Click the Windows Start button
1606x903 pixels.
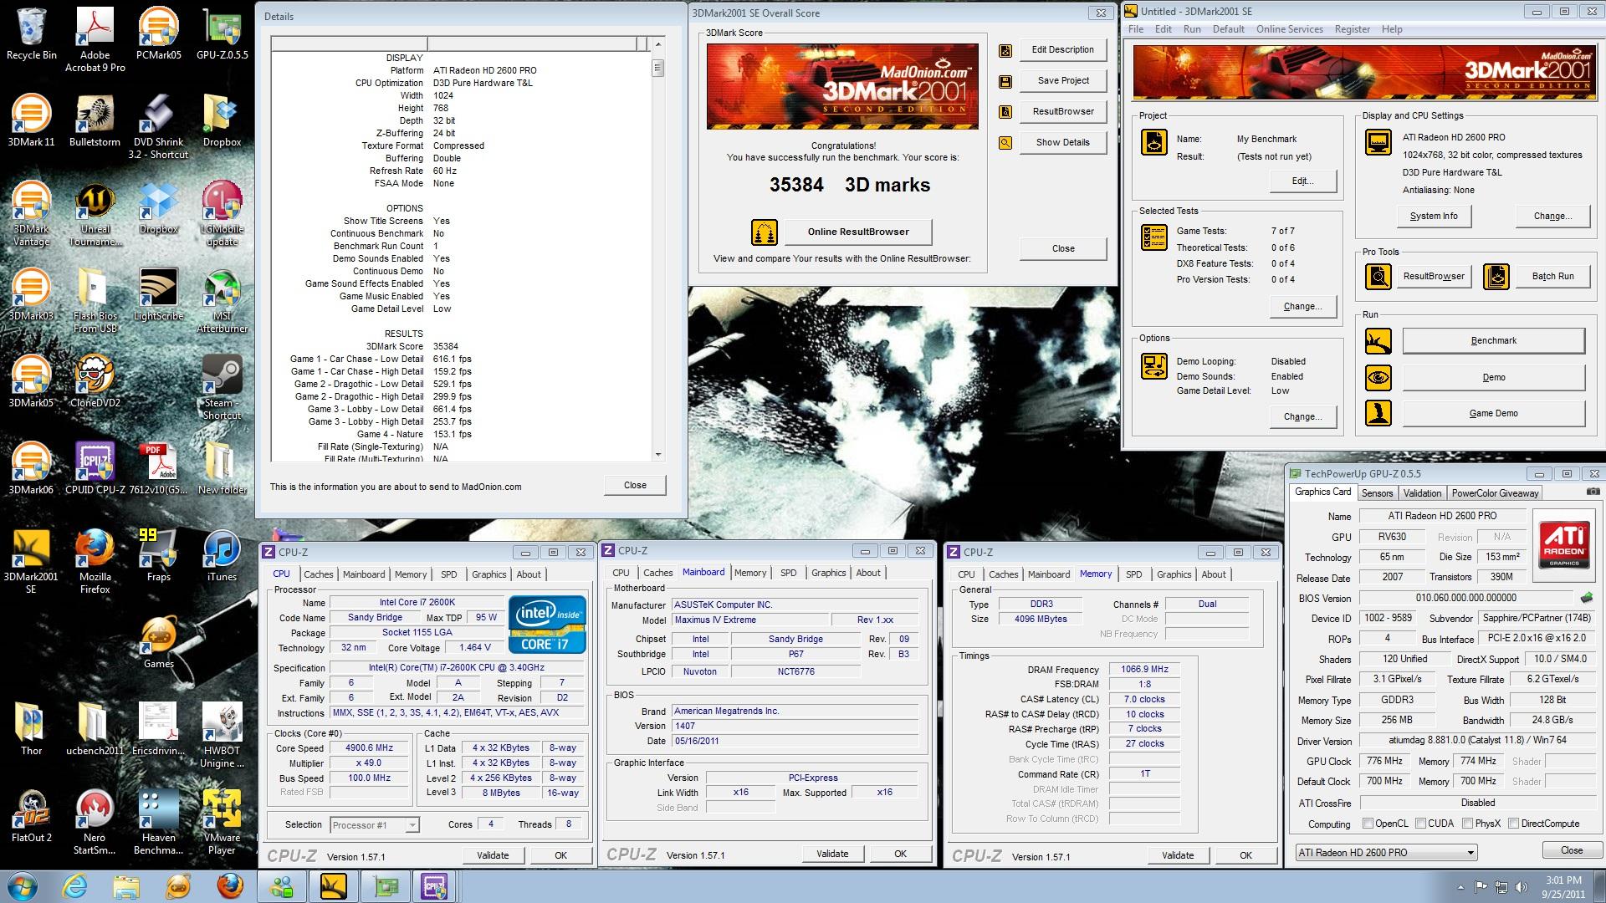click(21, 886)
